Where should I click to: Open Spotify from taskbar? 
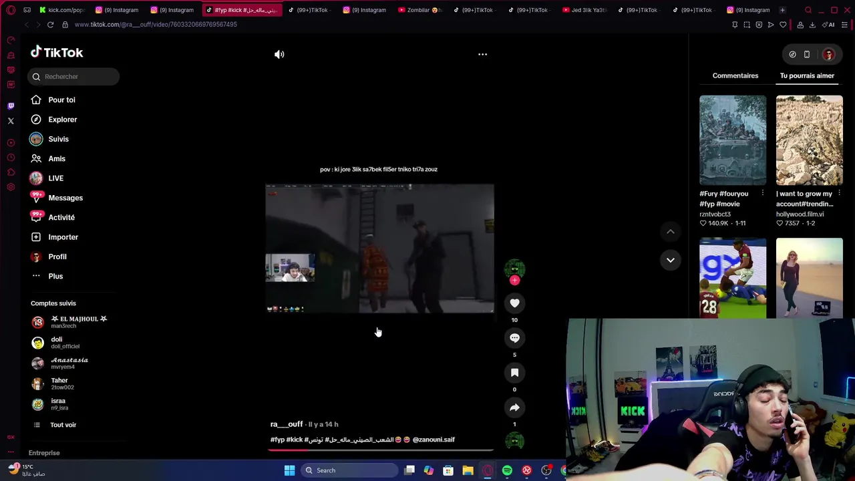[x=507, y=470]
